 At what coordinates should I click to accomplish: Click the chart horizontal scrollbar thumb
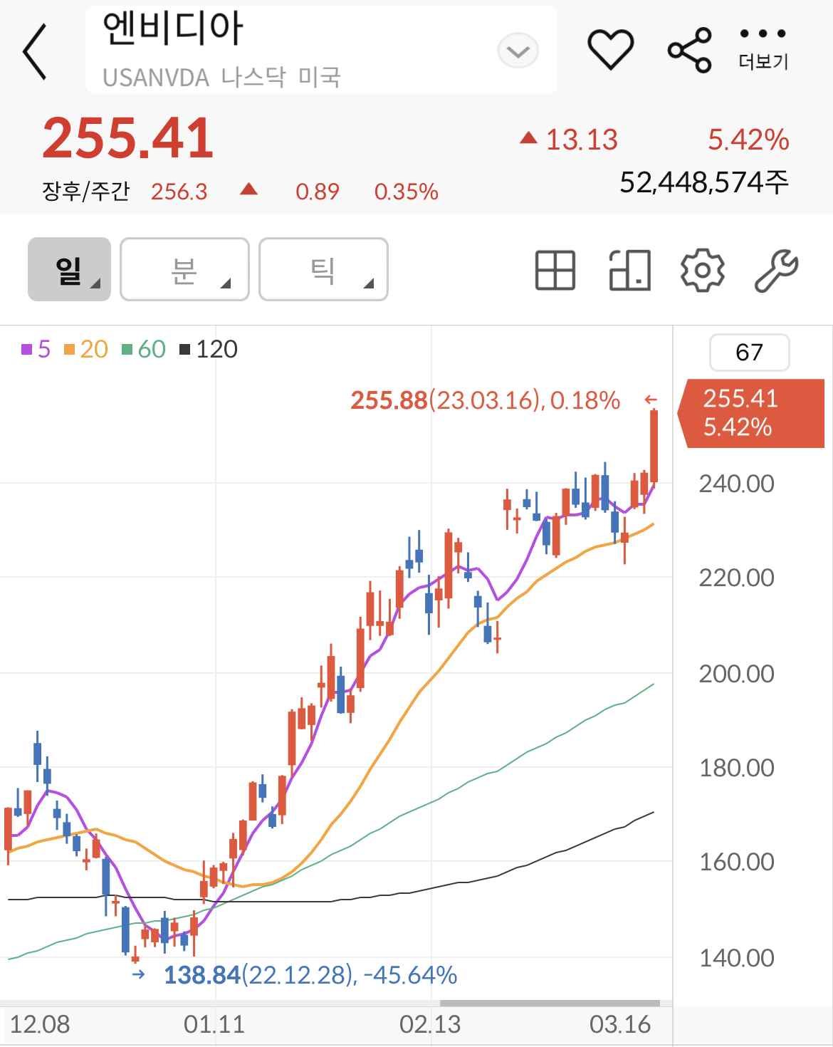click(x=550, y=1003)
